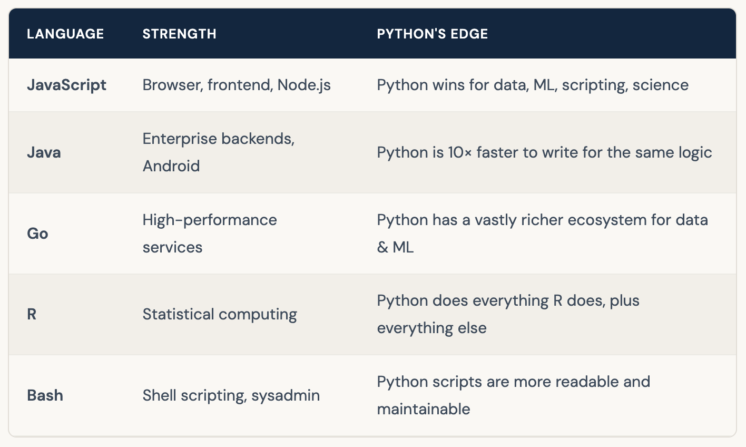Click the 'High-performance services' cell
The image size is (746, 447).
tap(209, 234)
